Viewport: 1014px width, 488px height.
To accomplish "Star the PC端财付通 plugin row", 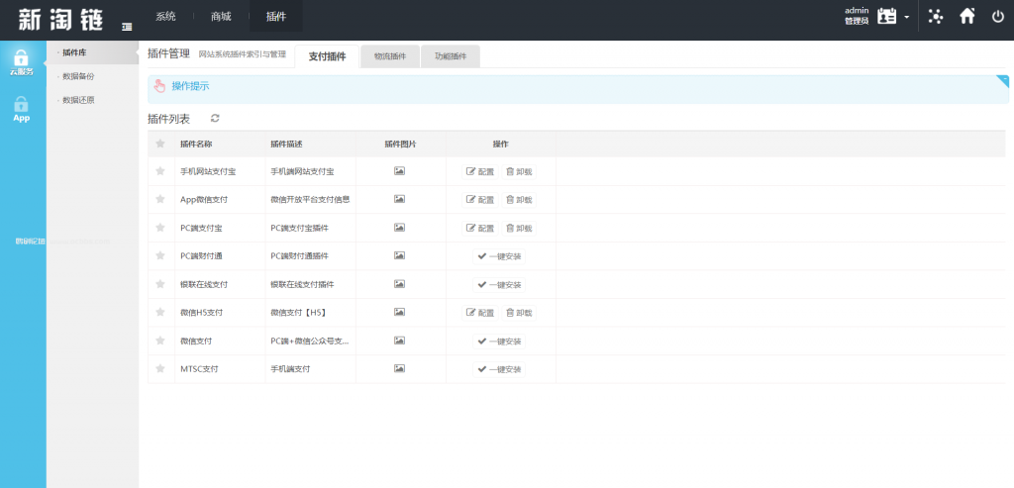I will pyautogui.click(x=160, y=255).
